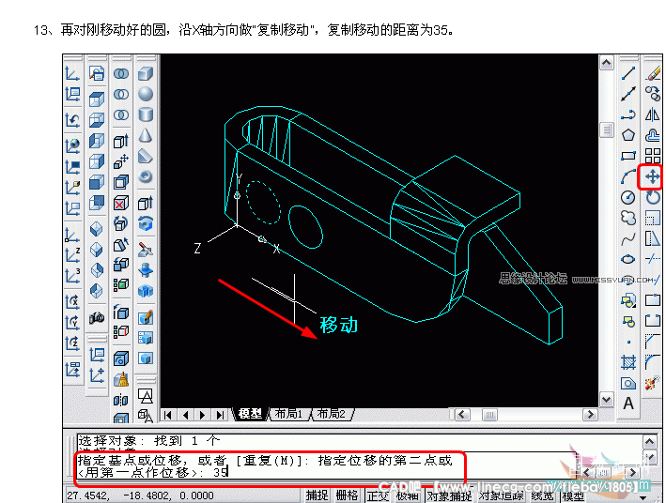Jump to first layout tab arrow
This screenshot has width=666, height=503.
[168, 415]
